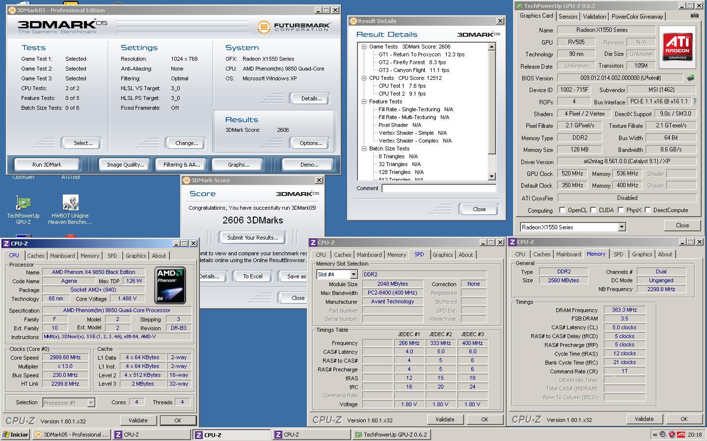The height and width of the screenshot is (441, 707).
Task: Collapse the CPU Tests tree node
Action: pyautogui.click(x=364, y=78)
